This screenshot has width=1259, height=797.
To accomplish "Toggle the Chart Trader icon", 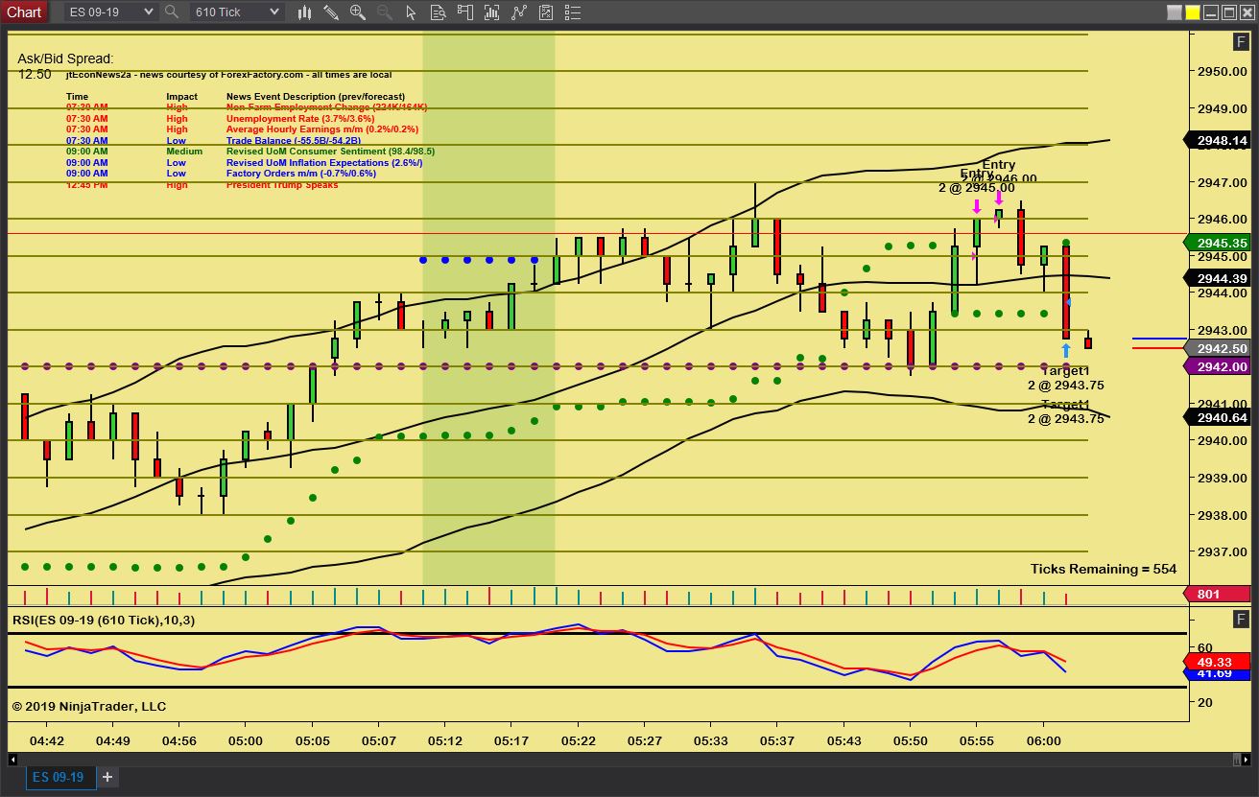I will pyautogui.click(x=465, y=12).
